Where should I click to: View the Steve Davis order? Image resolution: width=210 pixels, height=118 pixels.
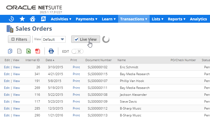(x=16, y=102)
